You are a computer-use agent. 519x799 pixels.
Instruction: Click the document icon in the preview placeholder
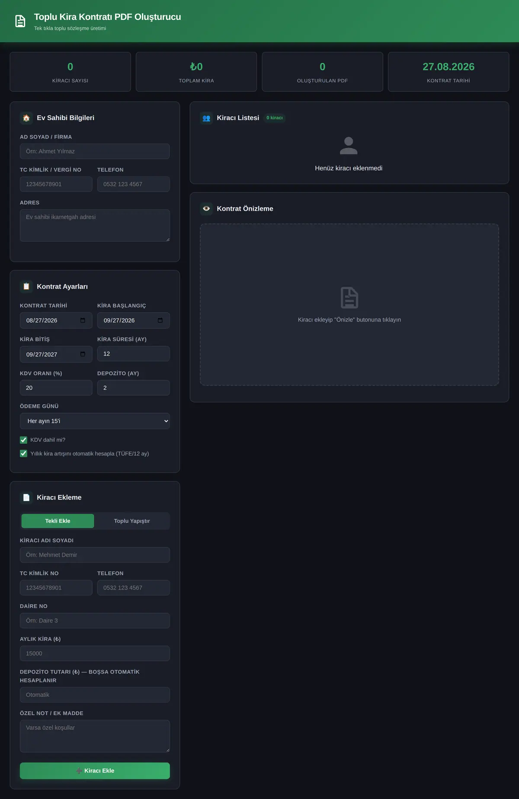coord(349,298)
